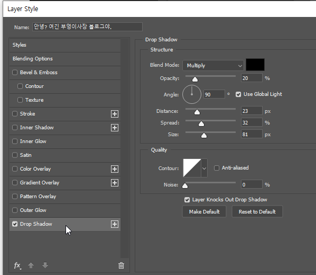The height and width of the screenshot is (275, 316).
Task: Select the Satin effect row
Action: point(65,155)
